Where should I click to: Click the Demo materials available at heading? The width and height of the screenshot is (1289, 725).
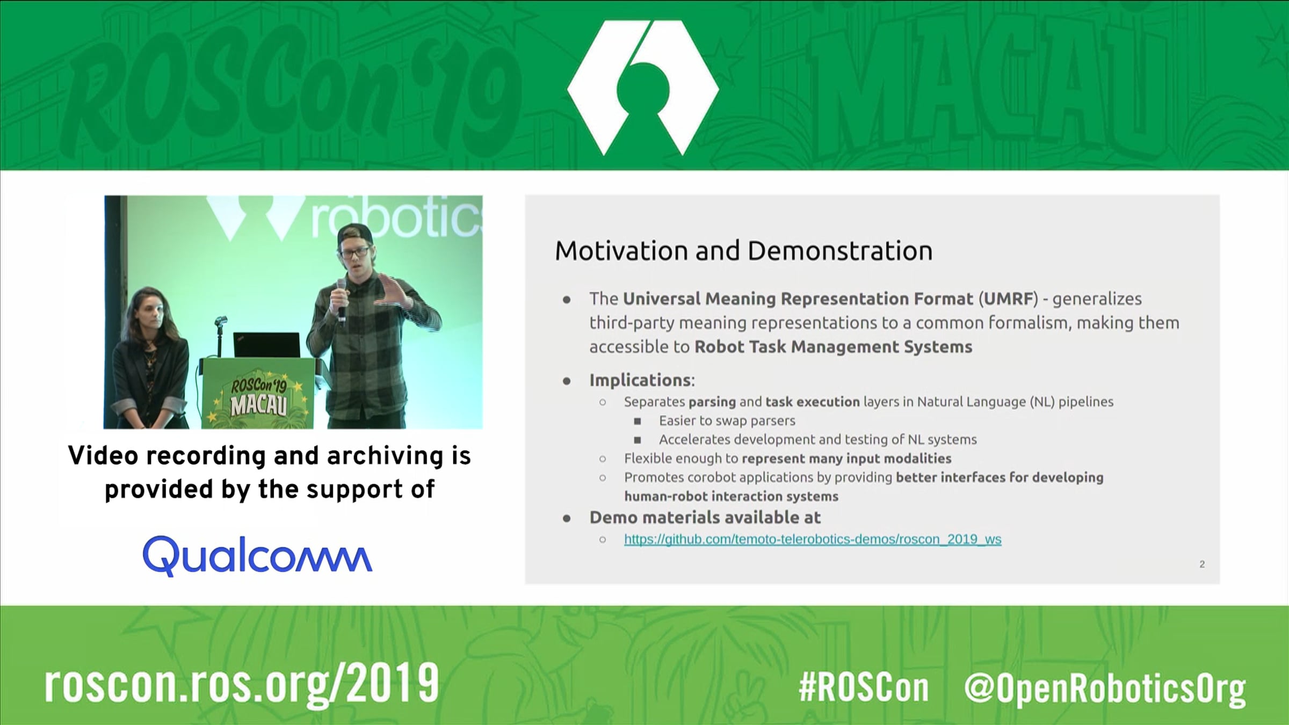(705, 517)
